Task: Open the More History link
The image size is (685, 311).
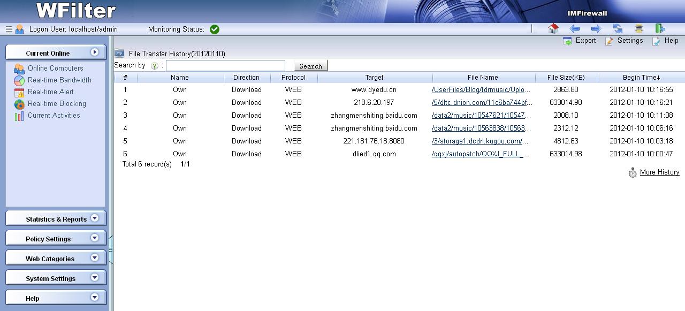Action: tap(659, 172)
